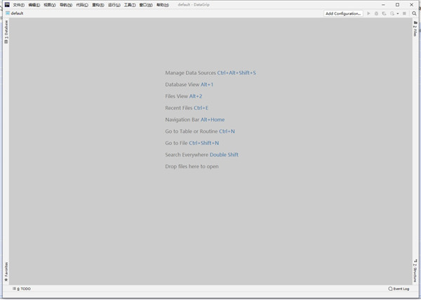Open the TODO tool window

pos(22,289)
